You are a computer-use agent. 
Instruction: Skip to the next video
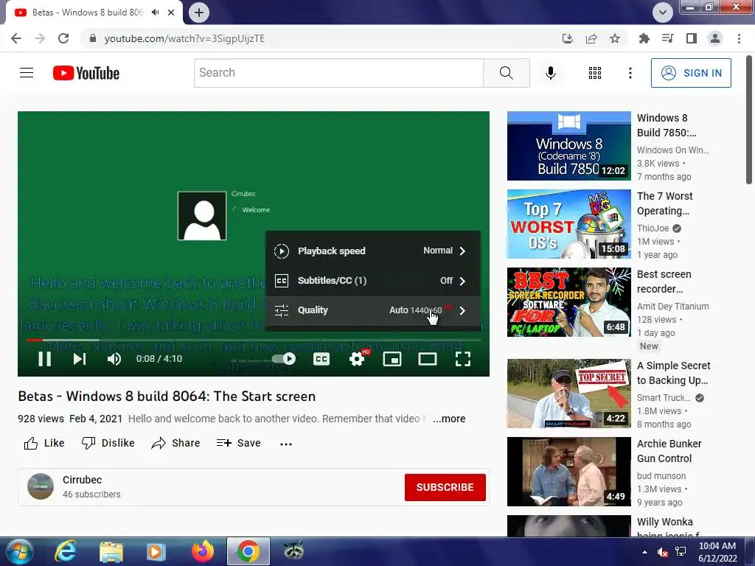80,359
